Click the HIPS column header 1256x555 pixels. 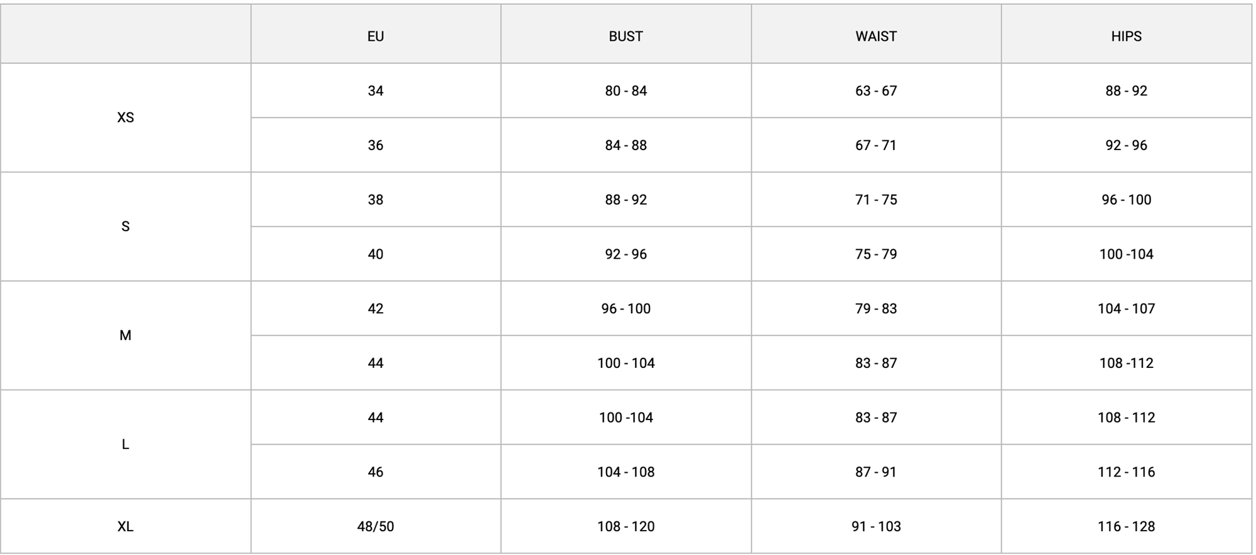1126,36
